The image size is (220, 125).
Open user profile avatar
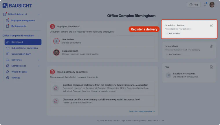[x=212, y=5]
